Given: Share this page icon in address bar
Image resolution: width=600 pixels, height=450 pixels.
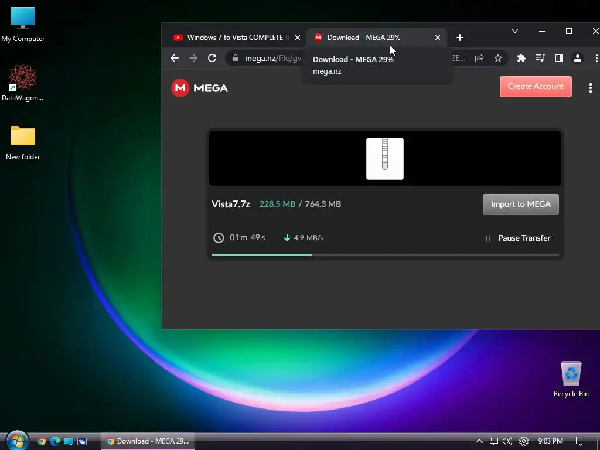Looking at the screenshot, I should (x=479, y=58).
